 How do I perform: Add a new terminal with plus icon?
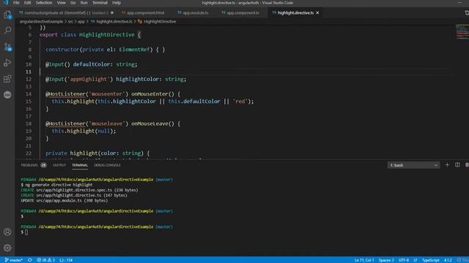447,165
